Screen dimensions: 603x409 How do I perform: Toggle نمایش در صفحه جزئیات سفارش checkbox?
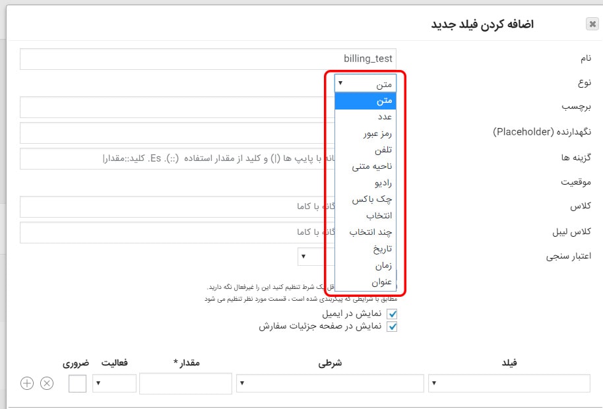pyautogui.click(x=392, y=327)
